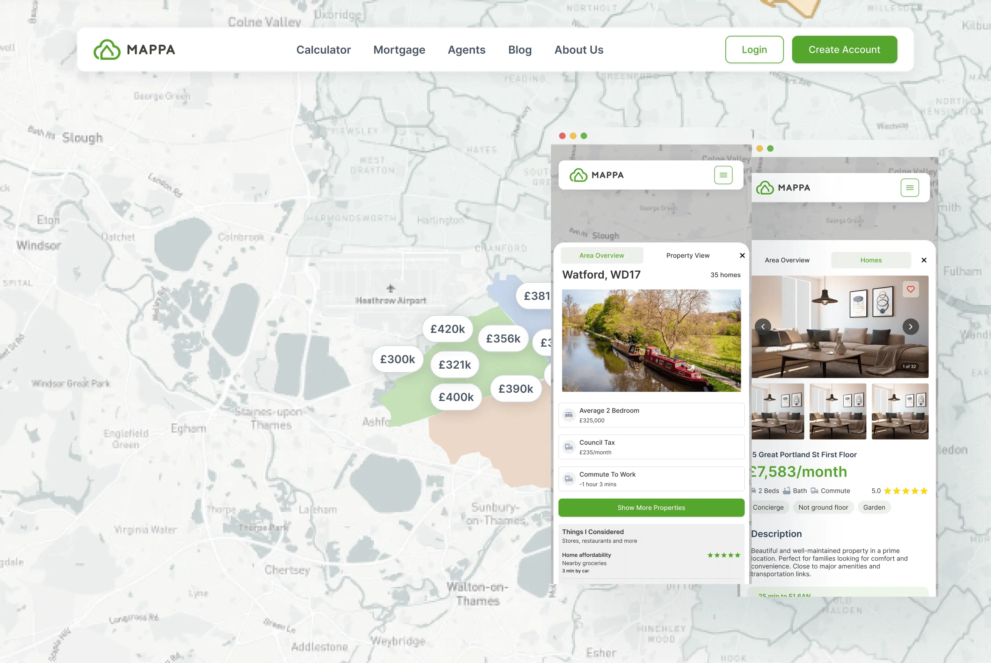
Task: Click the MAPPA logo in main header
Action: (134, 50)
